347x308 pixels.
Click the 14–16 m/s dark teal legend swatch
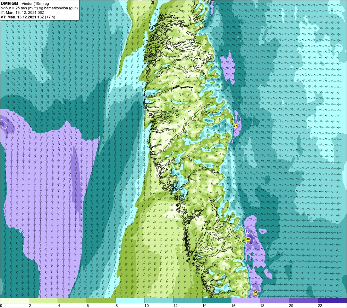[217, 300]
